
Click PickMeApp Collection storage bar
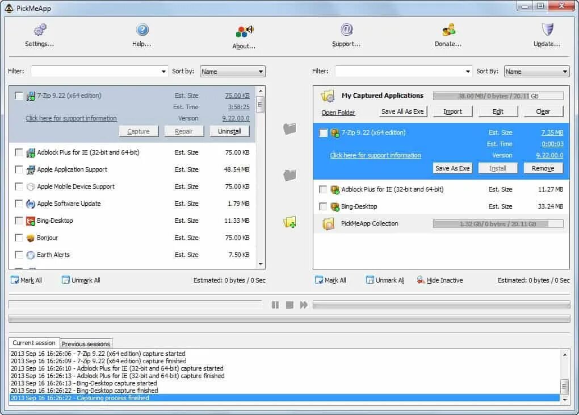[498, 224]
